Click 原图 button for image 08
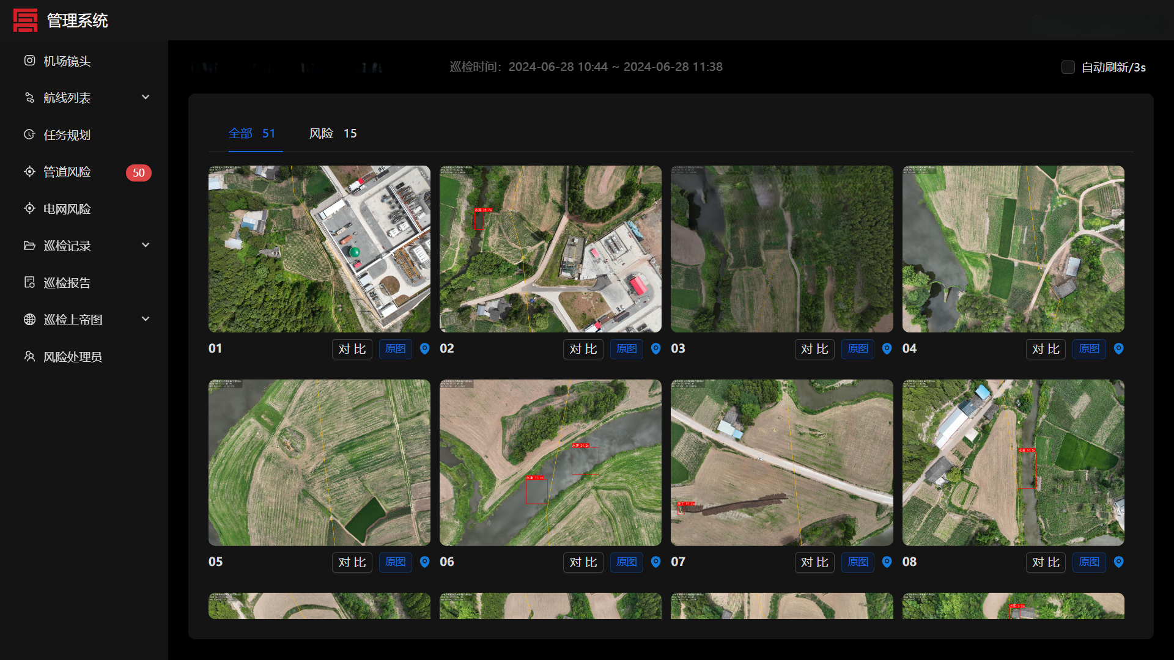The height and width of the screenshot is (660, 1174). (1090, 562)
